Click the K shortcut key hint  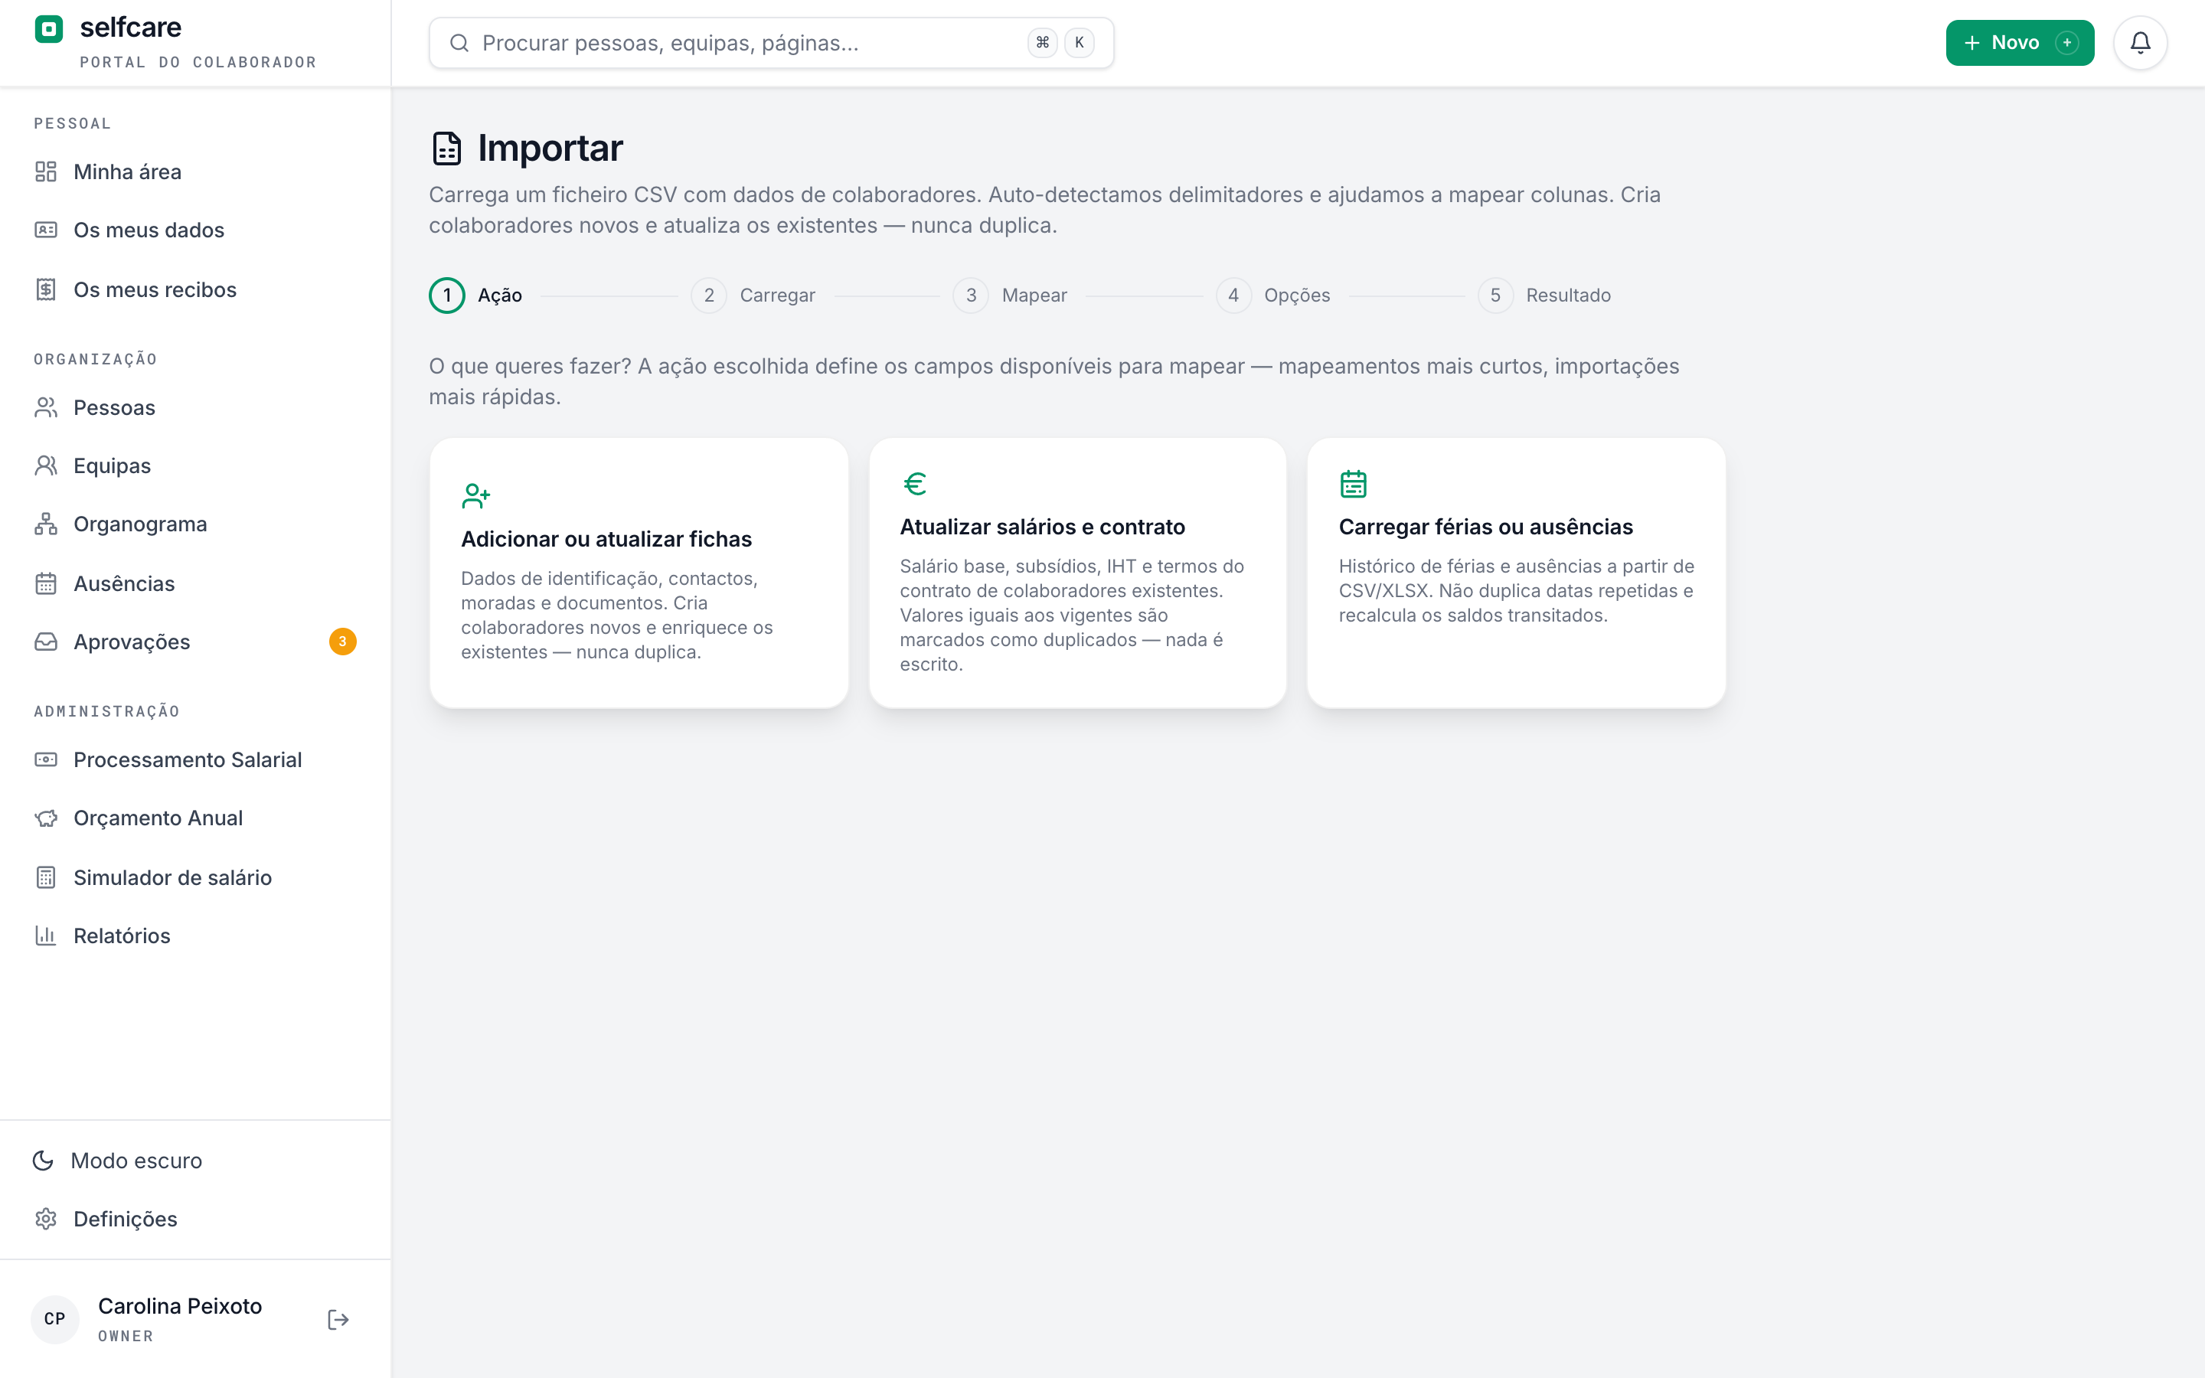[x=1080, y=43]
